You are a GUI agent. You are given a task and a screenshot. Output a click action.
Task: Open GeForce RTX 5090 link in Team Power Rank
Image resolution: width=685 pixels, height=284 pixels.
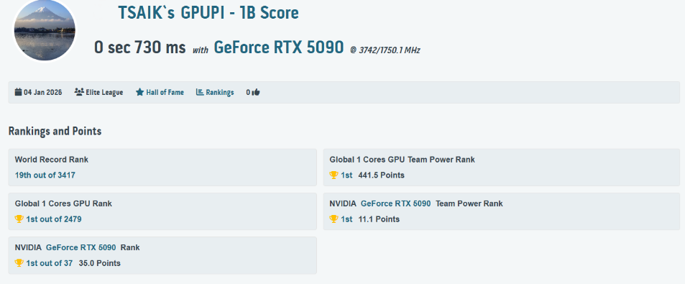pos(396,203)
